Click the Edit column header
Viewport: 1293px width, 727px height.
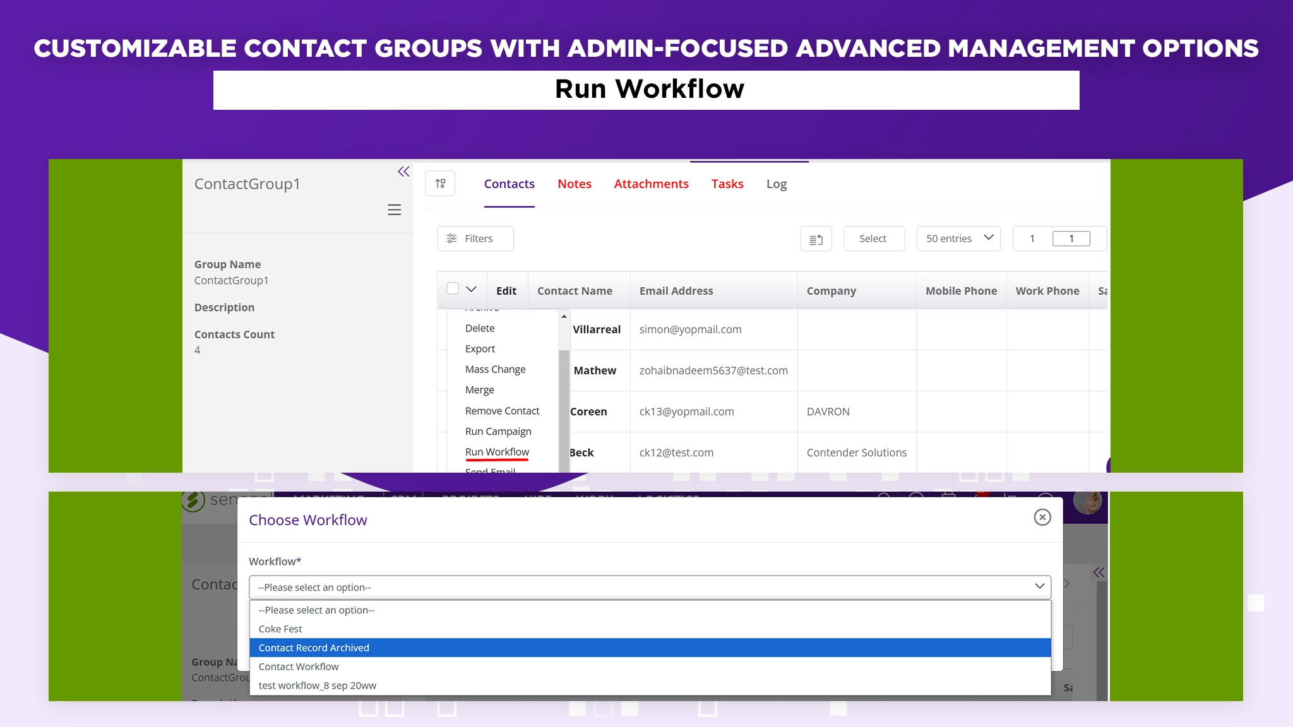click(506, 291)
